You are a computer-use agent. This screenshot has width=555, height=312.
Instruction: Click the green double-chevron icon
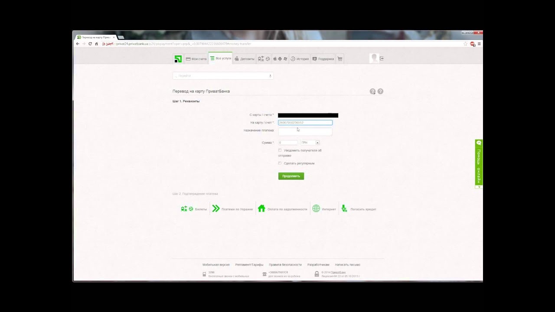pyautogui.click(x=216, y=208)
